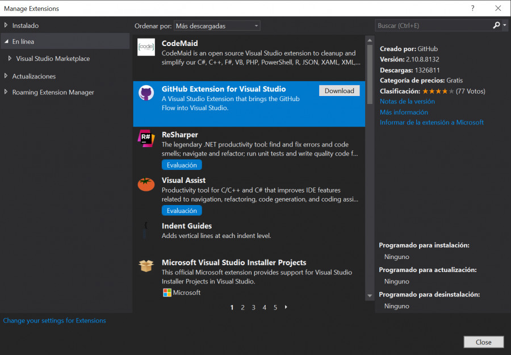
Task: Go to results page 3
Action: click(254, 307)
